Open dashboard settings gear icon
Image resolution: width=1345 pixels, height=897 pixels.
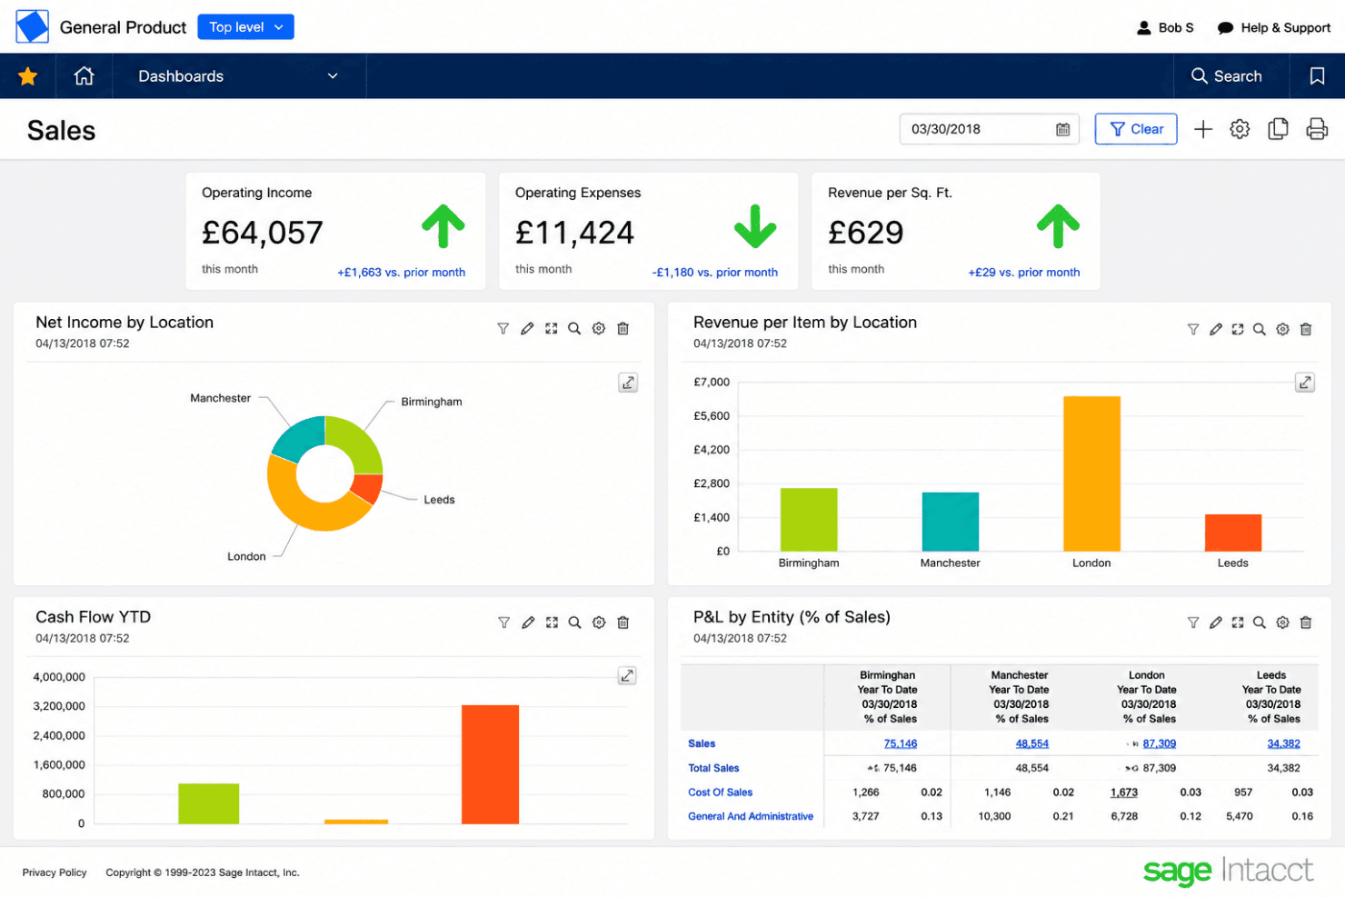pos(1240,129)
